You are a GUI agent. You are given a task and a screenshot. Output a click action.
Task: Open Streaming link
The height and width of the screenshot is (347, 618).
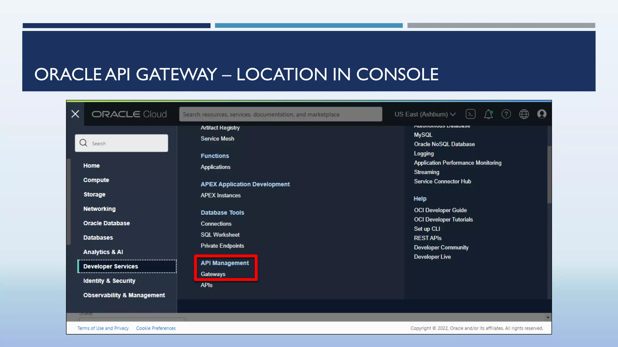426,172
